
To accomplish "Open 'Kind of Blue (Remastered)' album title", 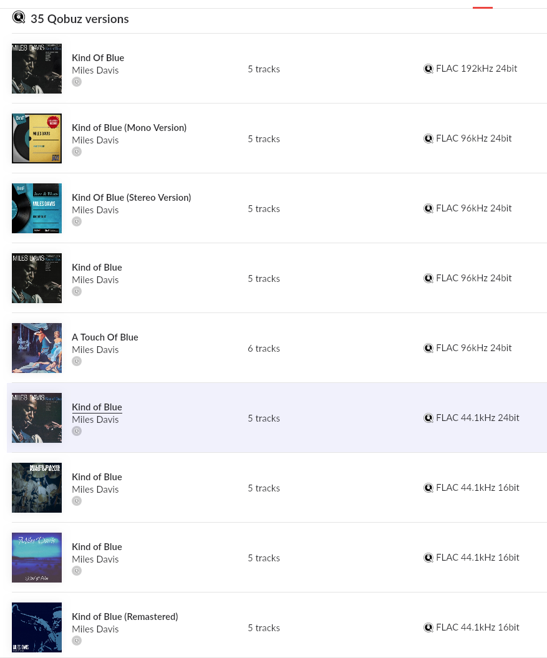I will click(x=125, y=617).
